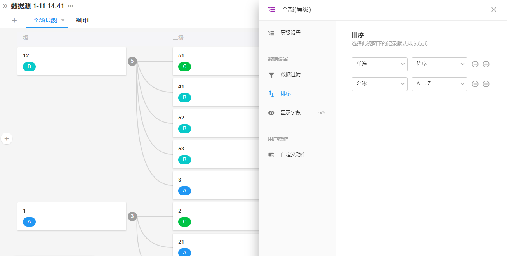Screen dimensions: 507x256
Task: Remove the 名称 sort rule with minus icon
Action: pyautogui.click(x=475, y=84)
